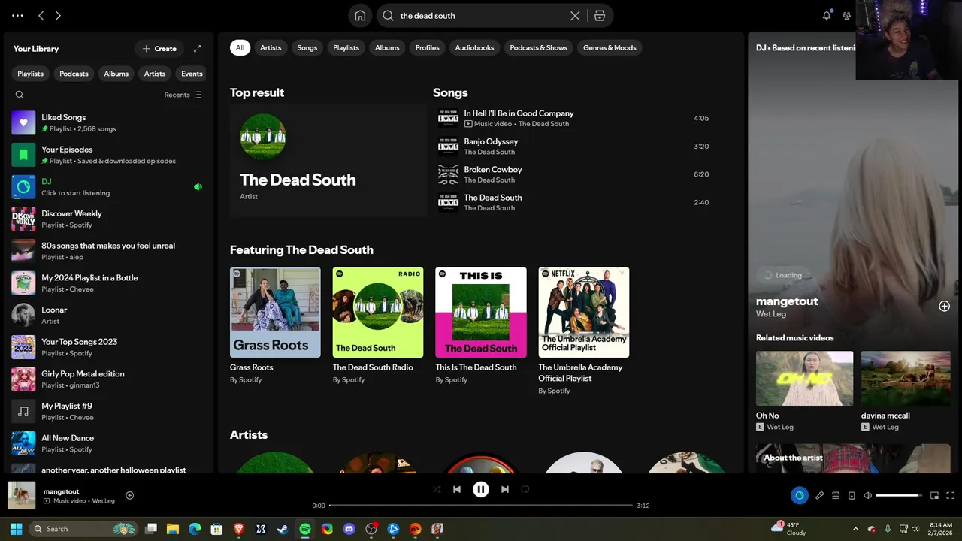Show All search results tab

click(240, 47)
